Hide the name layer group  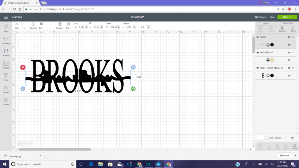pyautogui.click(x=289, y=37)
